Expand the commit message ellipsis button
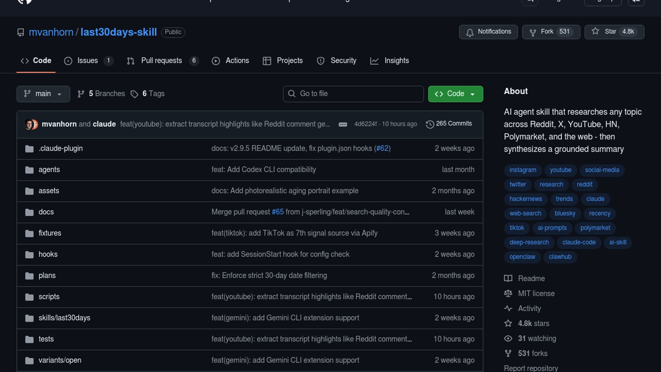The width and height of the screenshot is (661, 372). (343, 124)
